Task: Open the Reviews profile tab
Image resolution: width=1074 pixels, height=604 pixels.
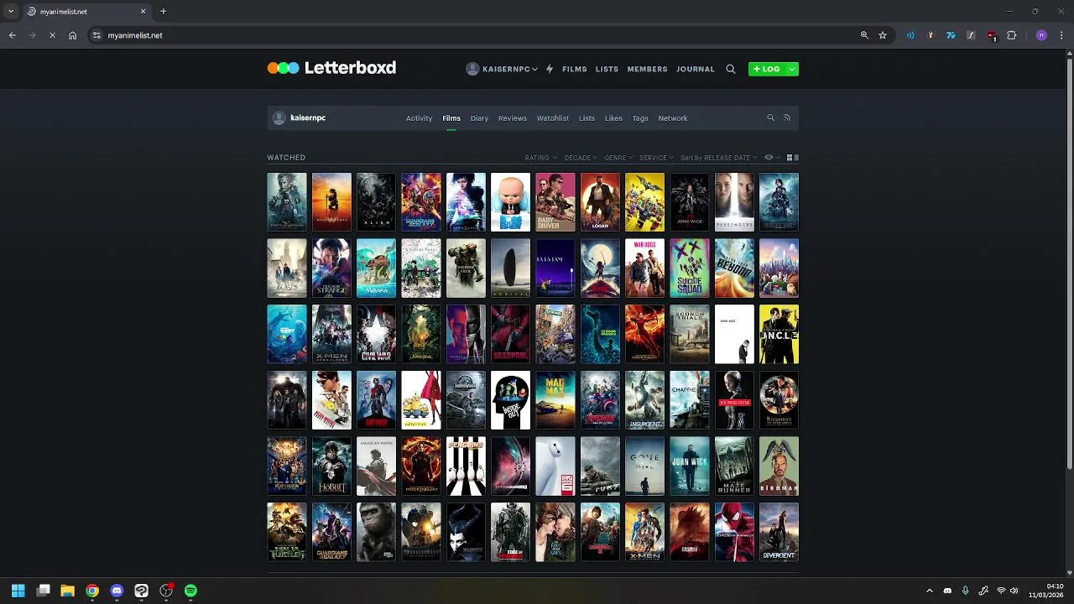Action: point(512,118)
